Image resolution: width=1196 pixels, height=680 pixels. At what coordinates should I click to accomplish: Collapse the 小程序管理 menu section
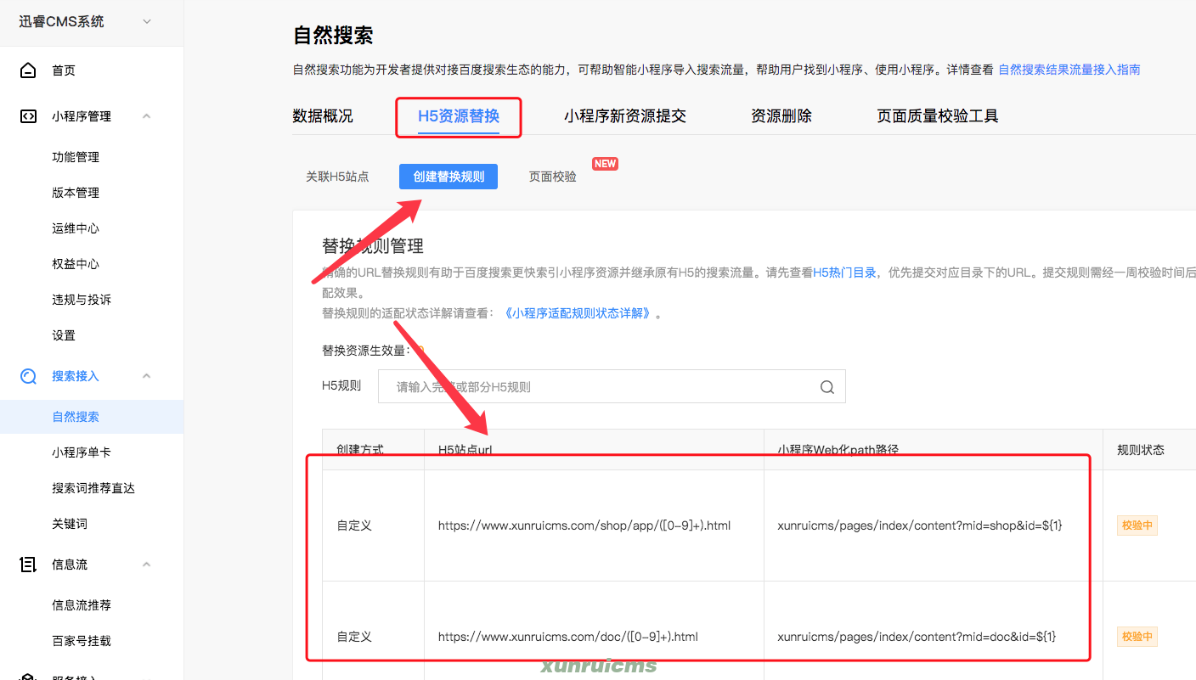pyautogui.click(x=146, y=116)
